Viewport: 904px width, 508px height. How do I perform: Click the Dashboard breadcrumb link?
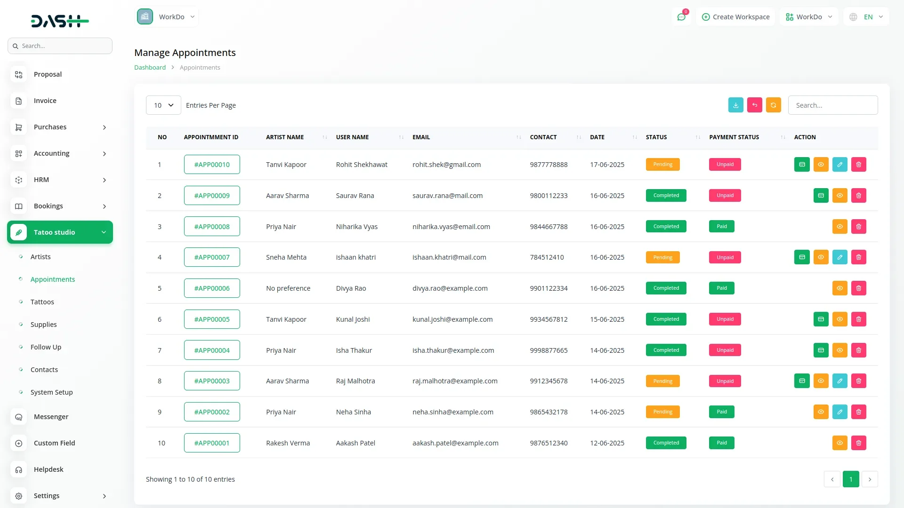(150, 67)
